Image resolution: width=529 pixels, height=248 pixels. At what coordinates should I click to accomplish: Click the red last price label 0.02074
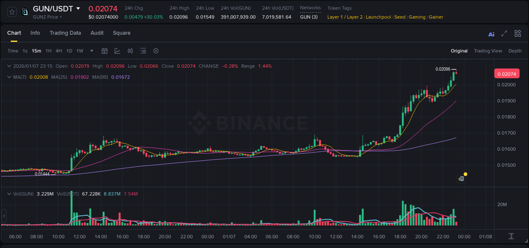[x=507, y=73]
